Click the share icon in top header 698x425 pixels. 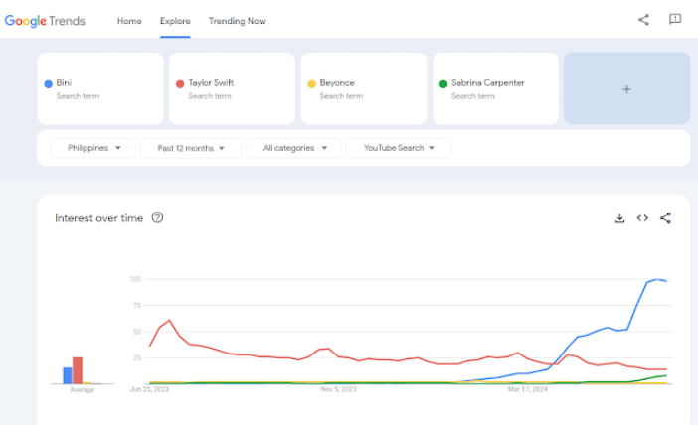tap(643, 20)
